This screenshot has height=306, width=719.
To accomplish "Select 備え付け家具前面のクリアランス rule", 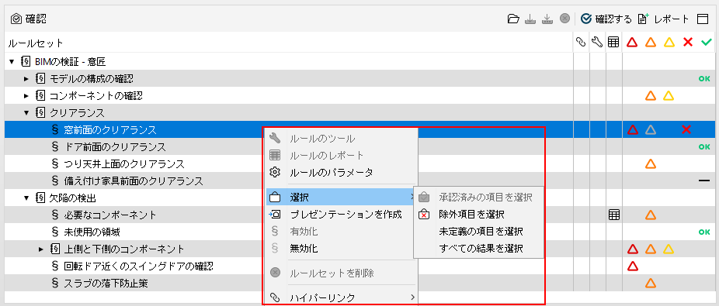I will (134, 181).
